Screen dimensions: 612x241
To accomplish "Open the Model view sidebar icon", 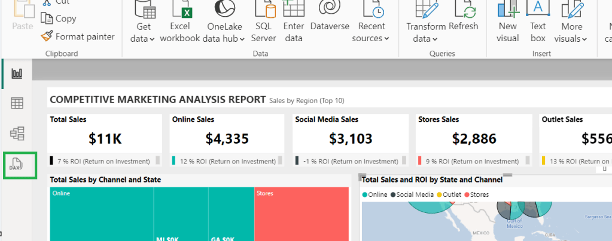I will click(17, 133).
